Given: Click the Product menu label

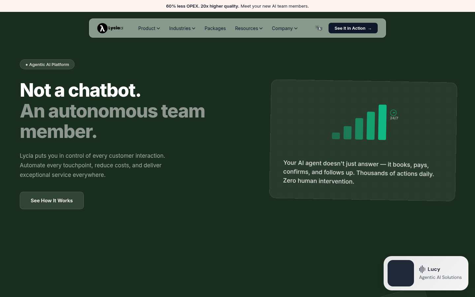Looking at the screenshot, I should (146, 28).
